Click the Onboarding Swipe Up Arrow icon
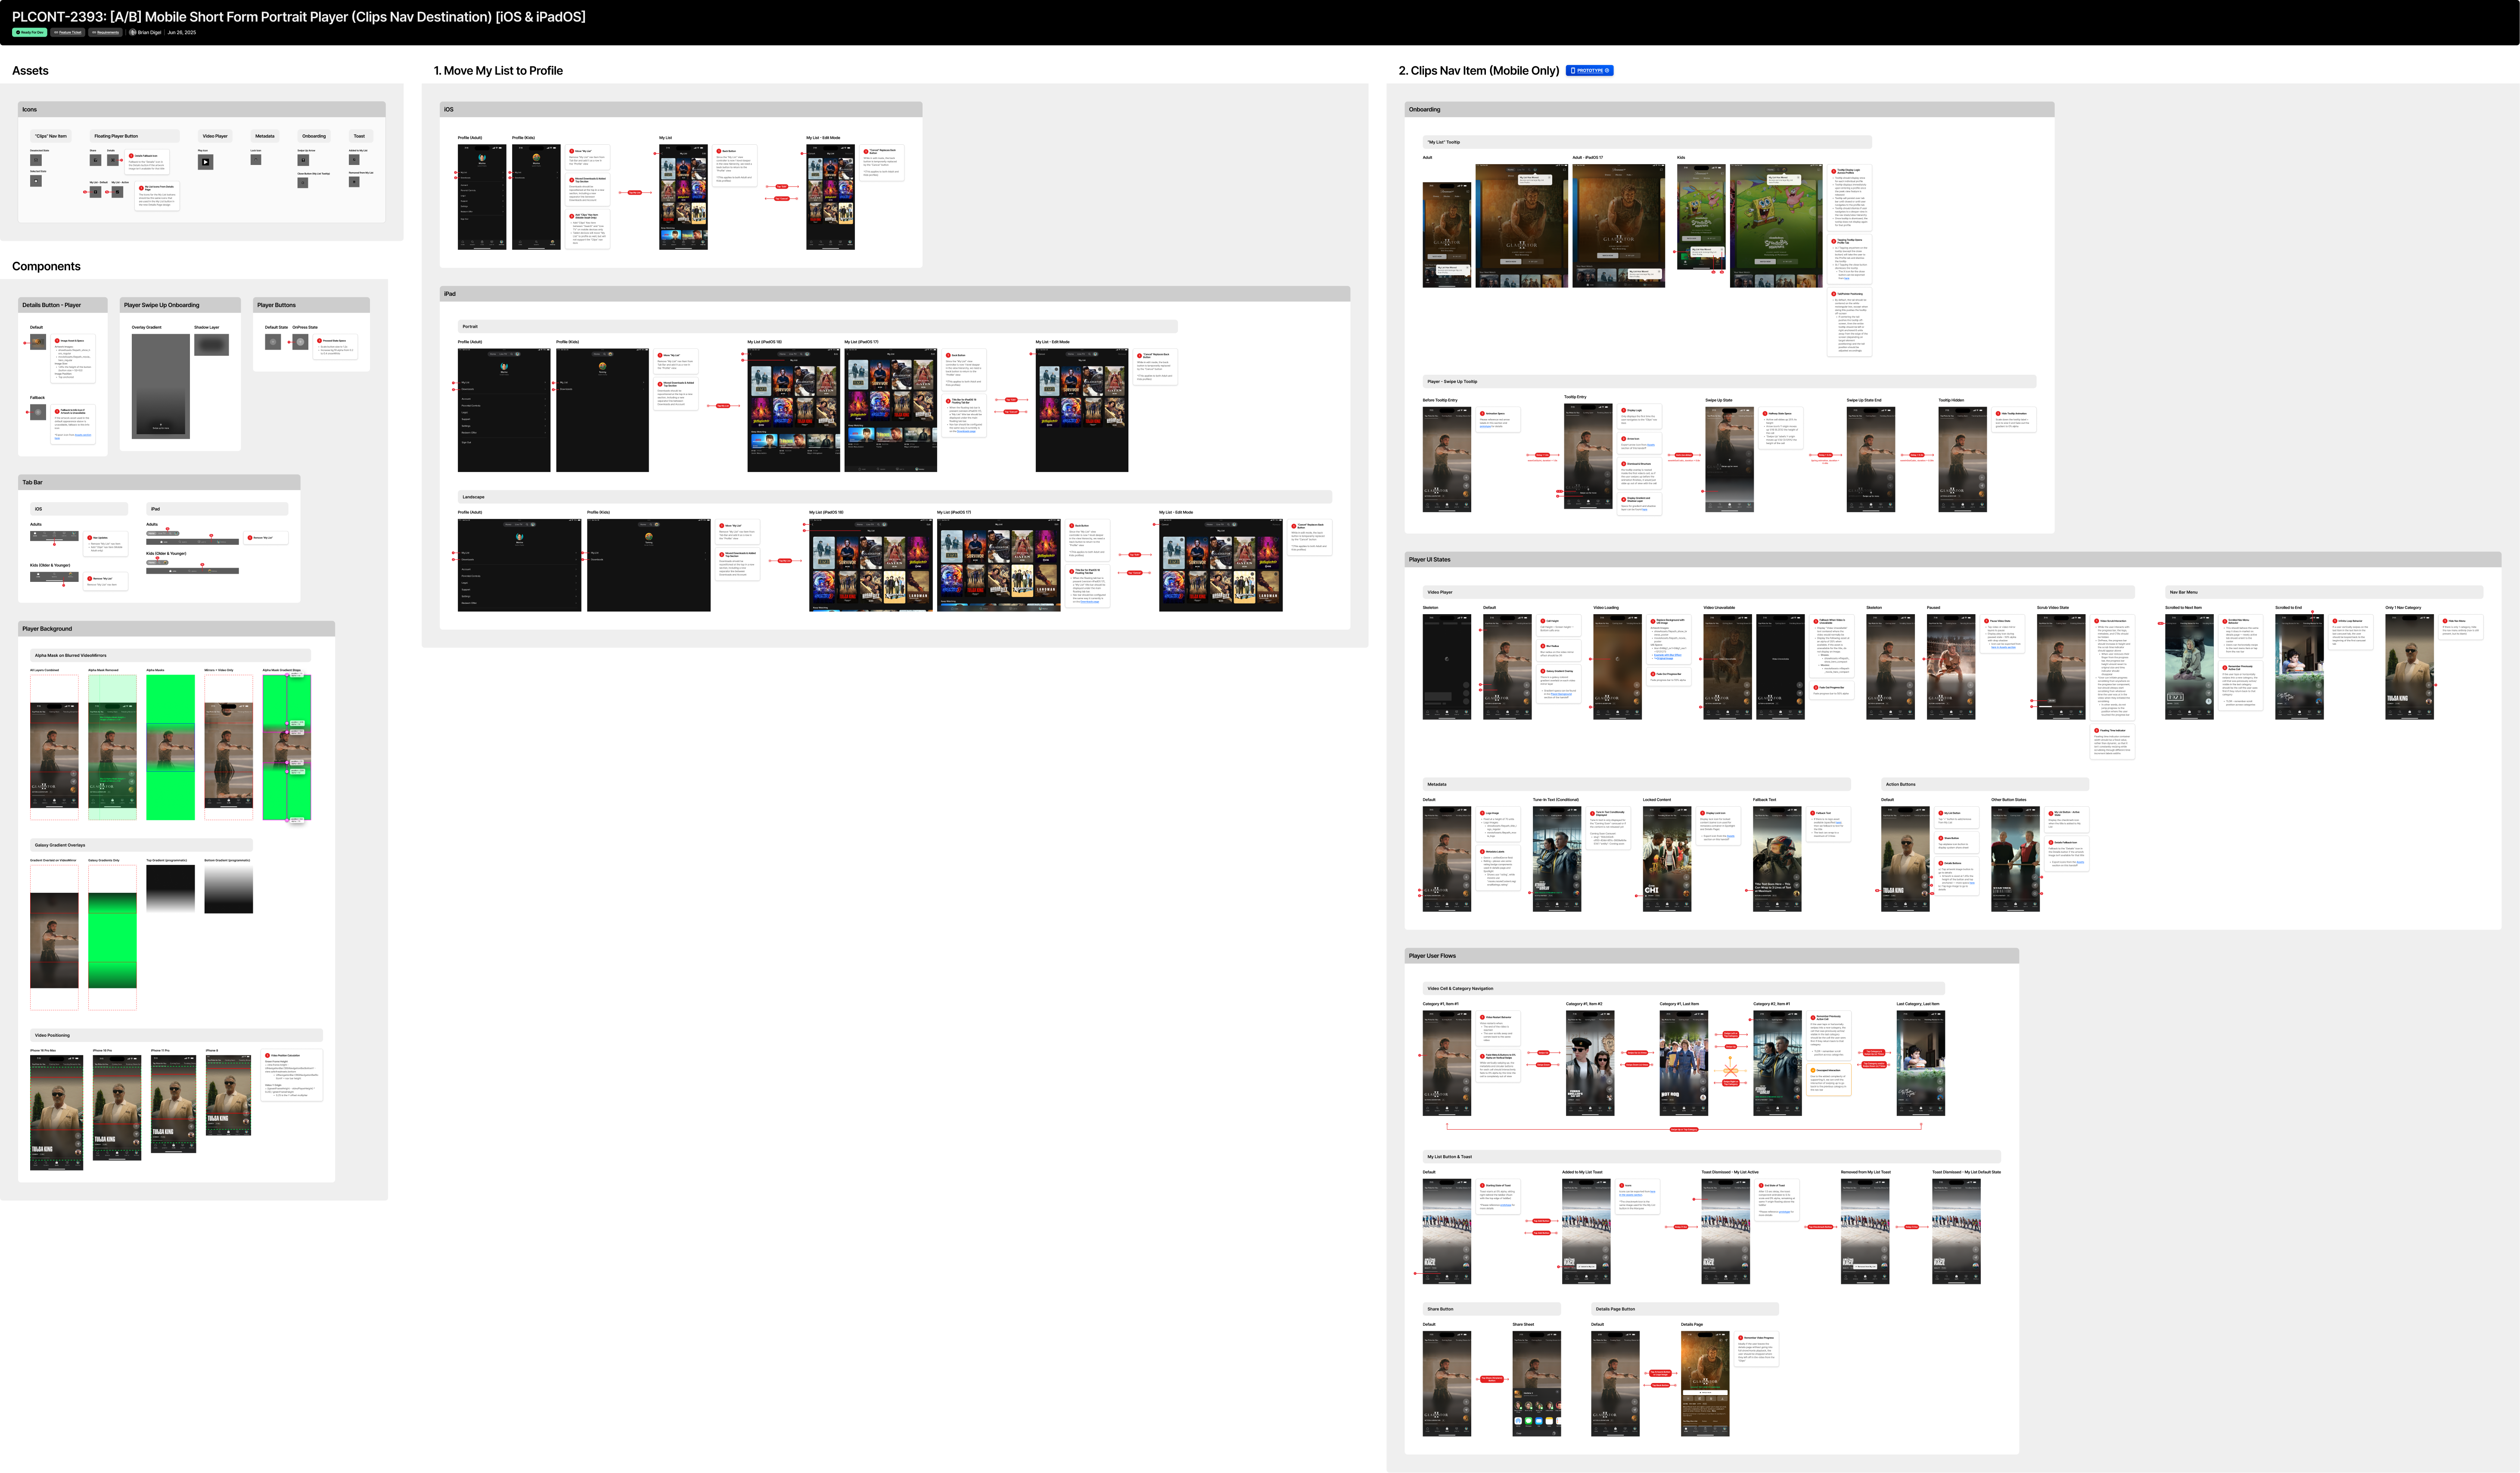This screenshot has height=1473, width=2520. 303,160
